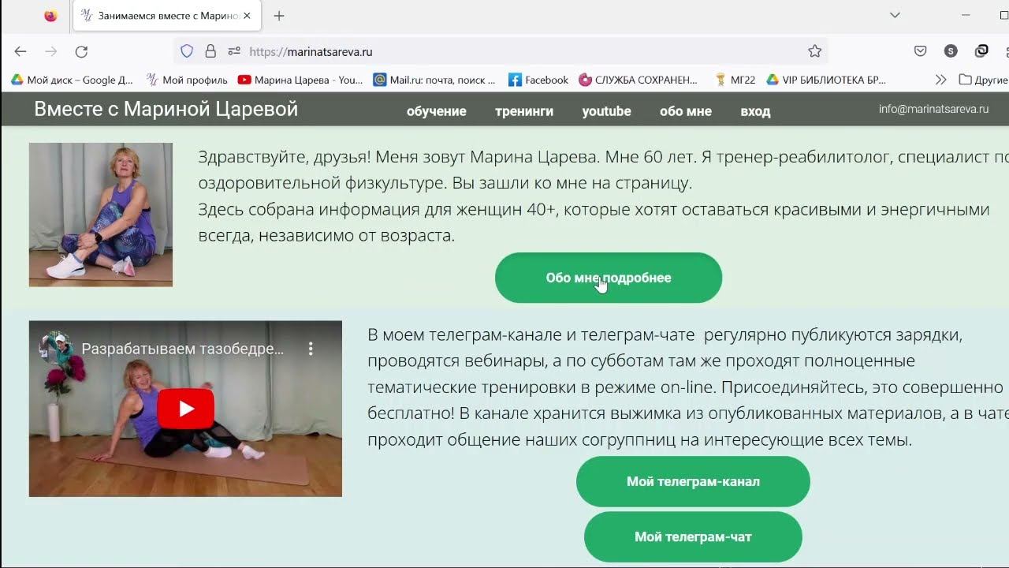The image size is (1009, 568).
Task: Click the Обо мне подробнее button
Action: point(609,278)
